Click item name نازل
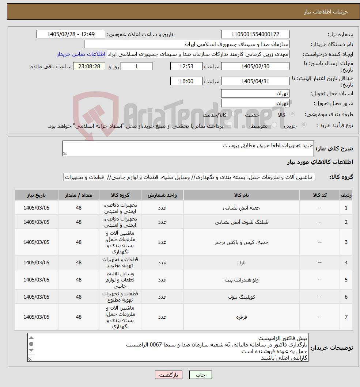This screenshot has height=387, width=360. (x=241, y=263)
